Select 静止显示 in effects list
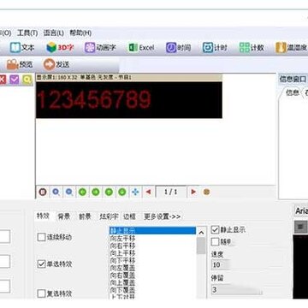 153,230
